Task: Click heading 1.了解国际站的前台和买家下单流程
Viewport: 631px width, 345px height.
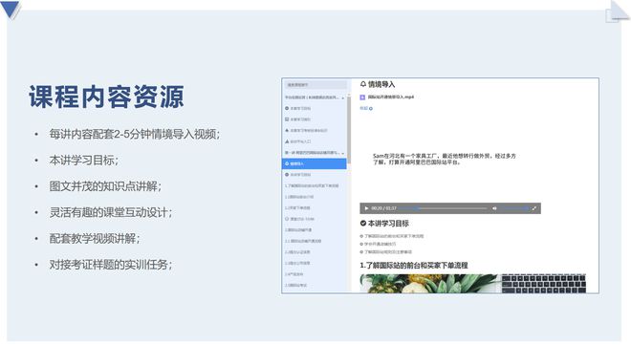Action: [414, 266]
